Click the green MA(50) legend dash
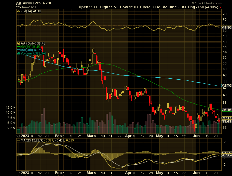Viewport: 232px width, 176px height. pyautogui.click(x=19, y=47)
